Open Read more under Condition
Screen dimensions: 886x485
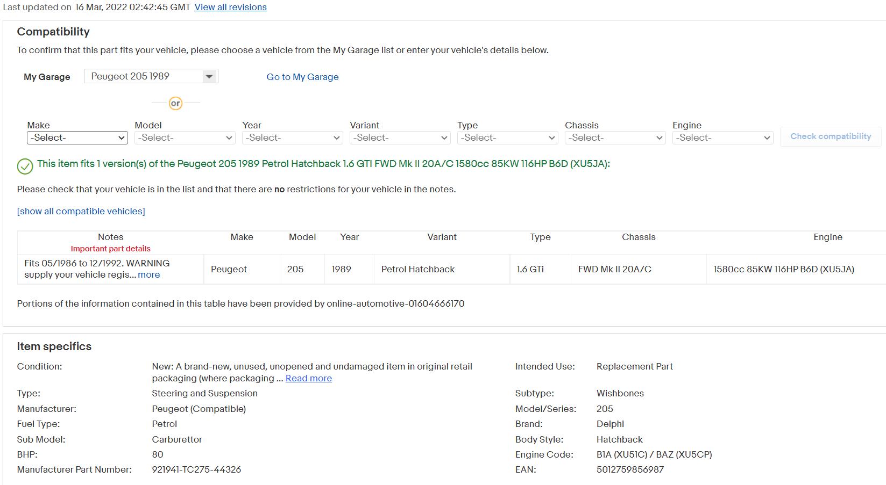point(309,378)
